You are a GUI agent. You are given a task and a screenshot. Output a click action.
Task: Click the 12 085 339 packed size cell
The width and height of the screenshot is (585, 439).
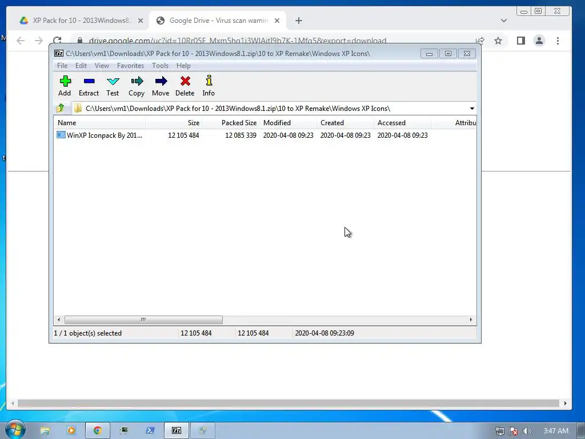(x=241, y=135)
